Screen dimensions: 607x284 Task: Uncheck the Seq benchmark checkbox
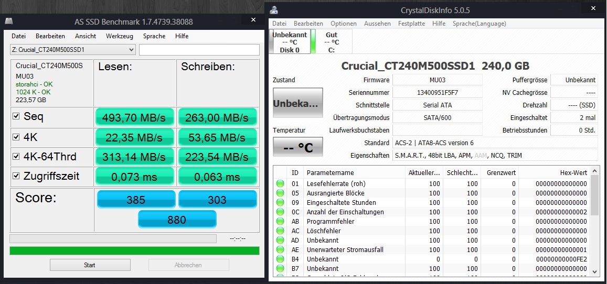click(16, 116)
